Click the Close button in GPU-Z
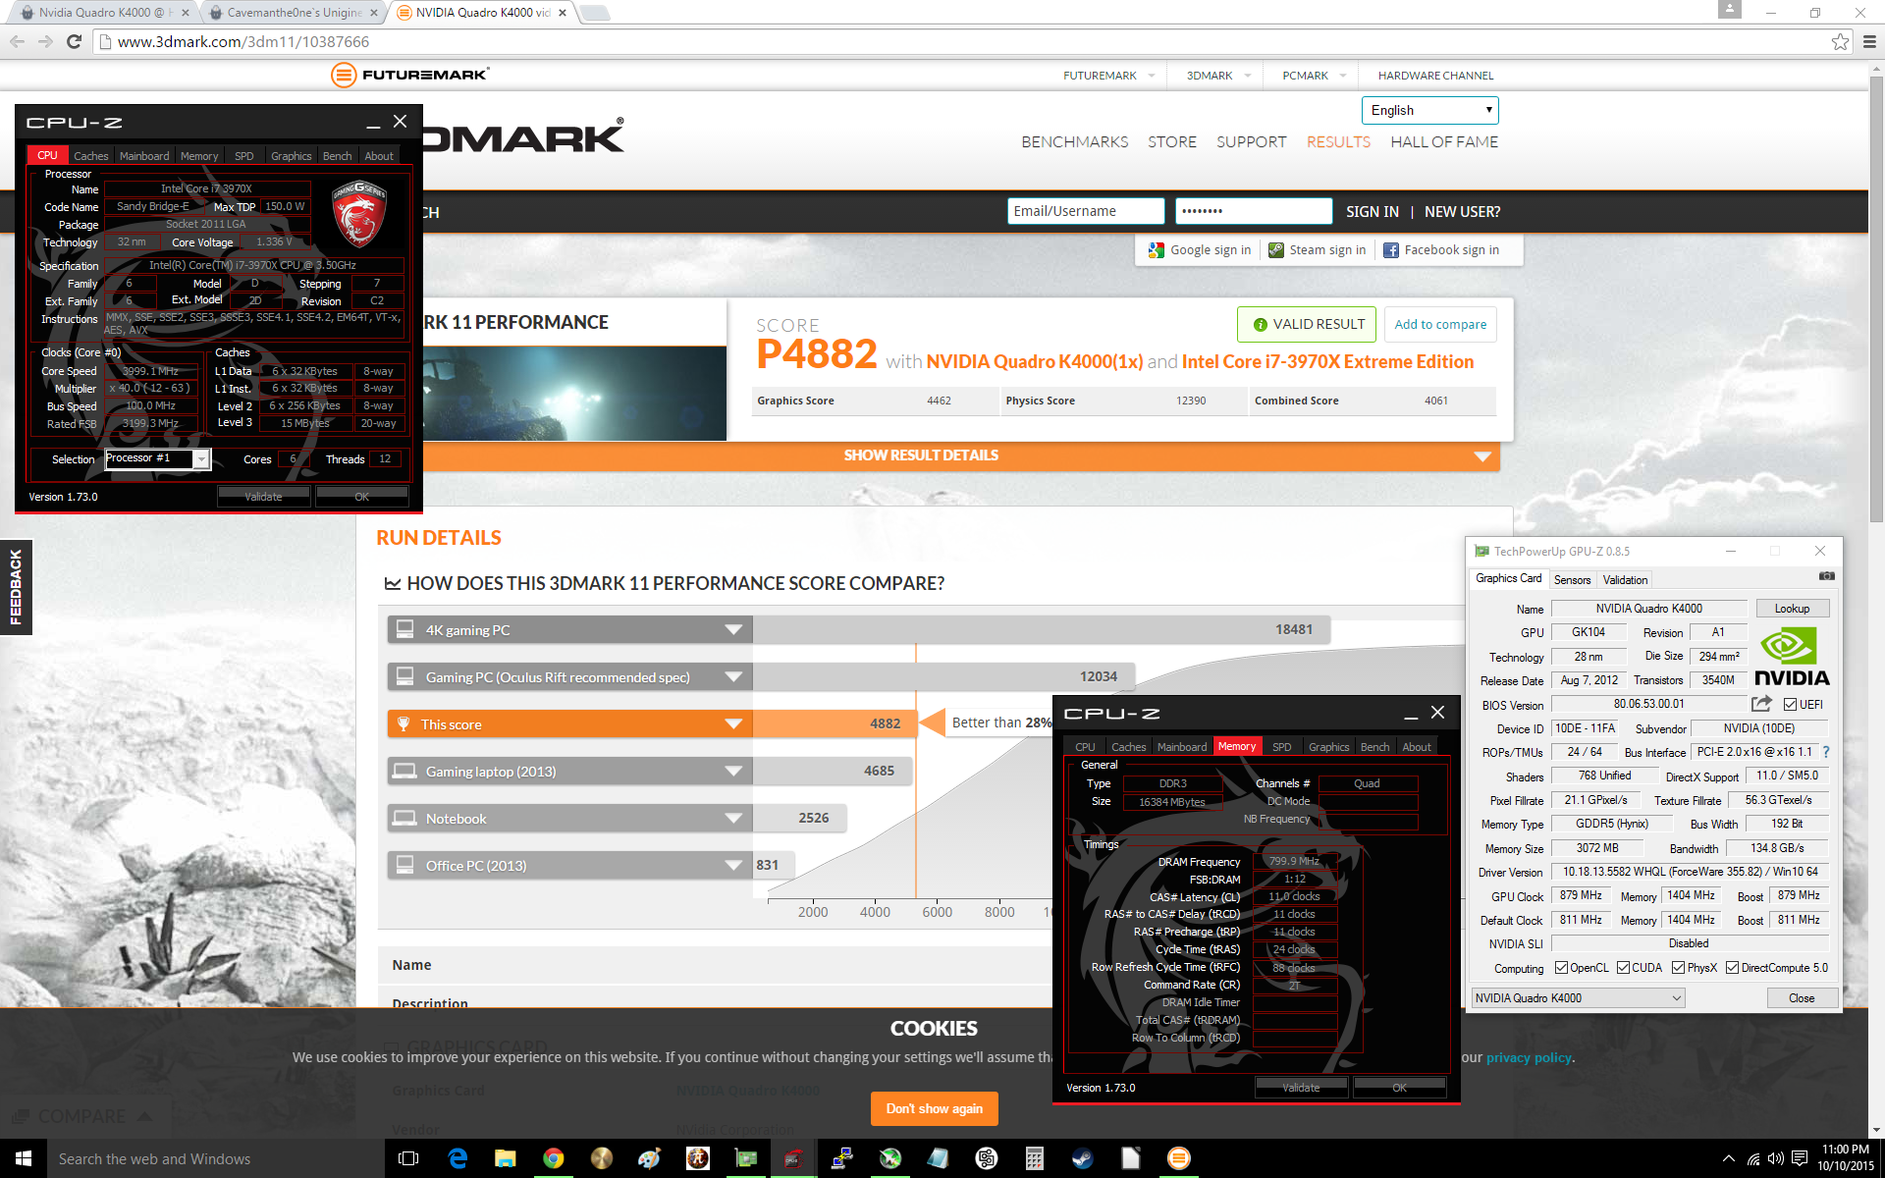 point(1802,998)
